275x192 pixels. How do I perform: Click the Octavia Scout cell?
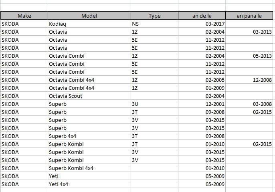(89, 96)
